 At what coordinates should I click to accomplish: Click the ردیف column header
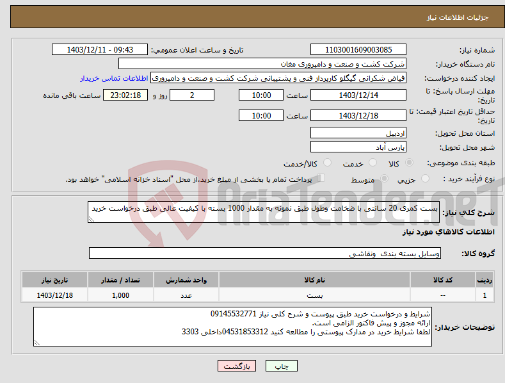point(485,279)
